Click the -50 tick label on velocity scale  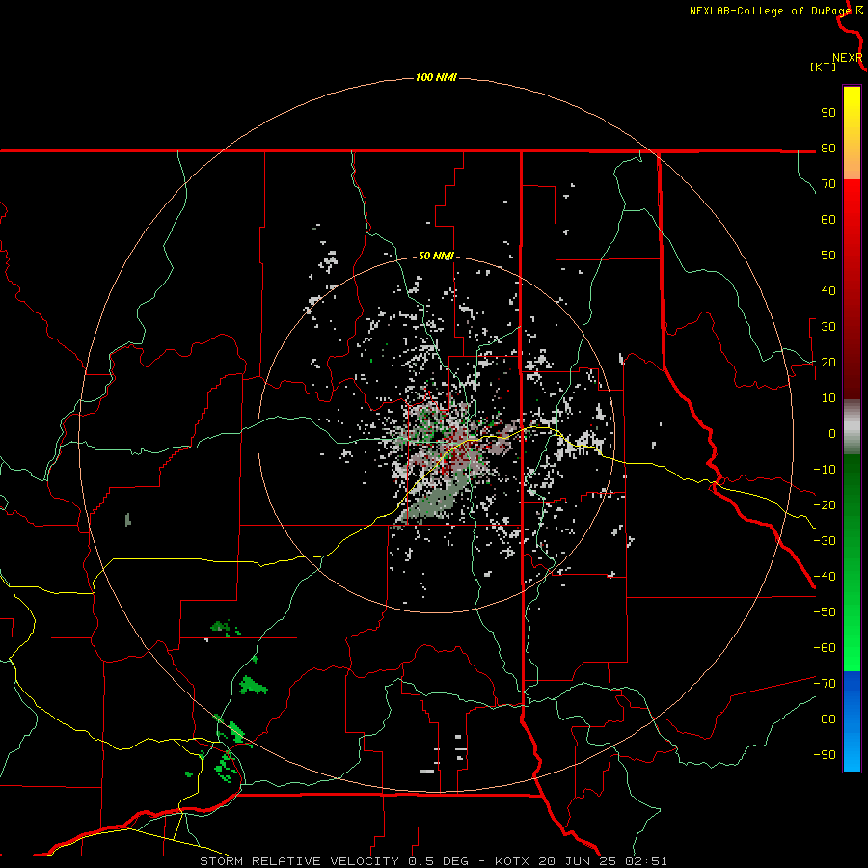[x=825, y=612]
